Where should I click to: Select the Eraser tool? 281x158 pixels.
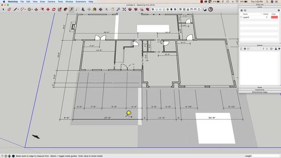click(9, 9)
